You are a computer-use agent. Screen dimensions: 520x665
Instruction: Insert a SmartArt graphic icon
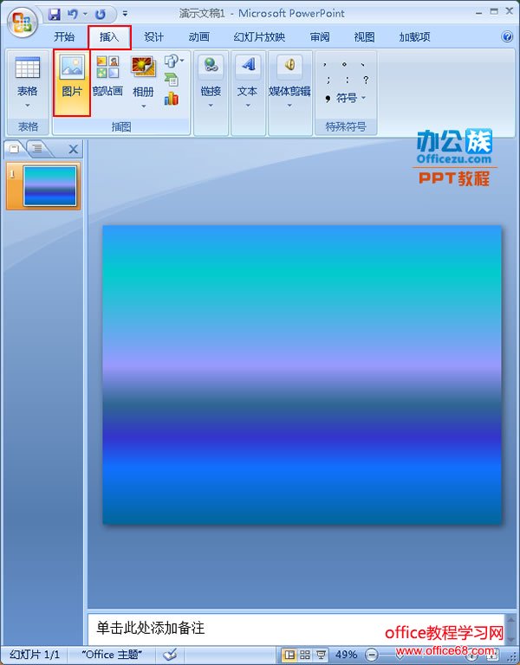(x=172, y=80)
